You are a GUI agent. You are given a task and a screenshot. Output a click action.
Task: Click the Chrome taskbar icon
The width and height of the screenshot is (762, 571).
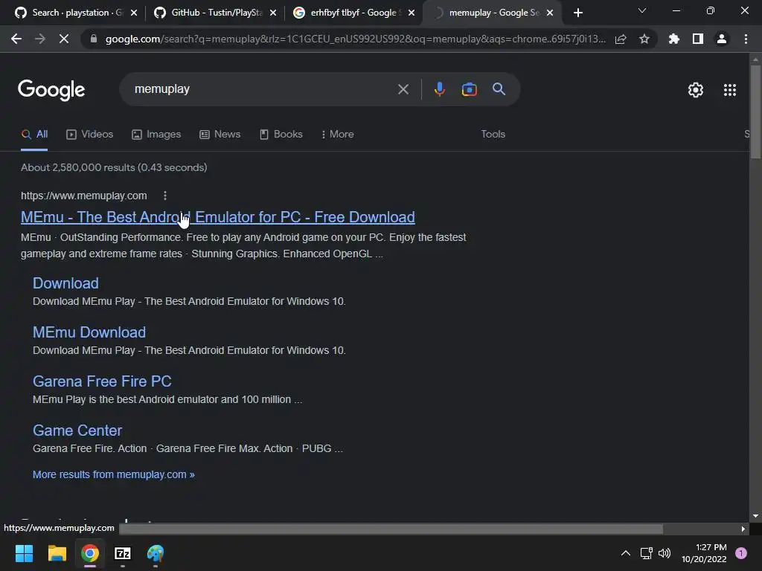point(90,553)
